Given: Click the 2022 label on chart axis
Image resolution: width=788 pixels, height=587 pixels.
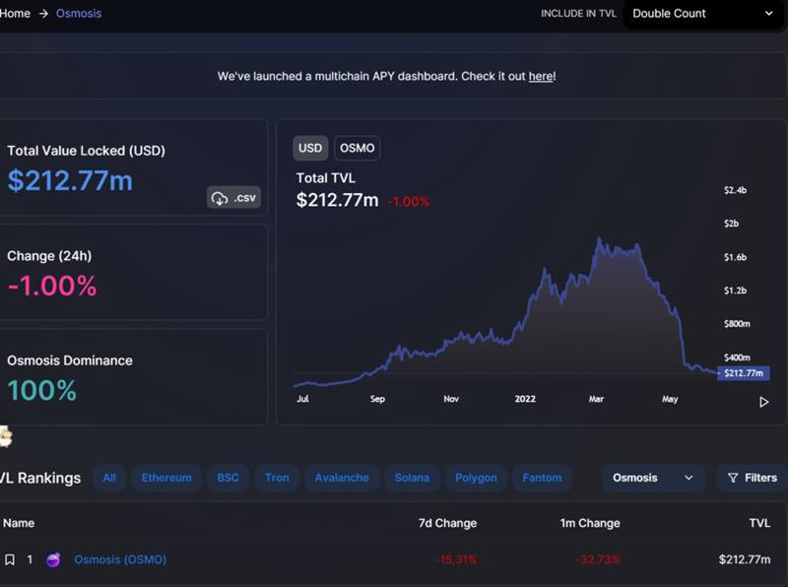Looking at the screenshot, I should click(525, 399).
